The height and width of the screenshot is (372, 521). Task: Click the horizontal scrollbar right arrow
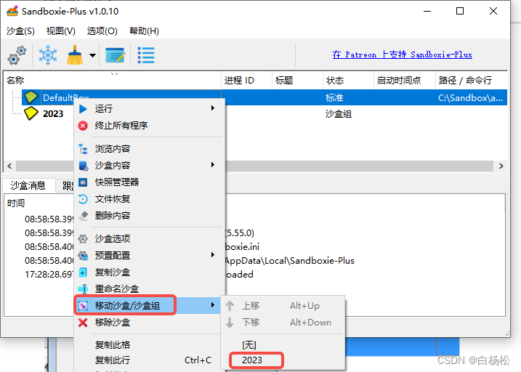click(501, 166)
